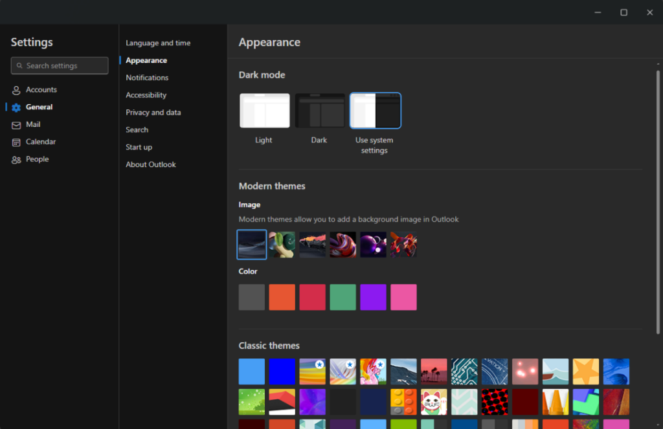This screenshot has width=663, height=429.
Task: Select the dark dunes modern theme image
Action: [x=252, y=245]
